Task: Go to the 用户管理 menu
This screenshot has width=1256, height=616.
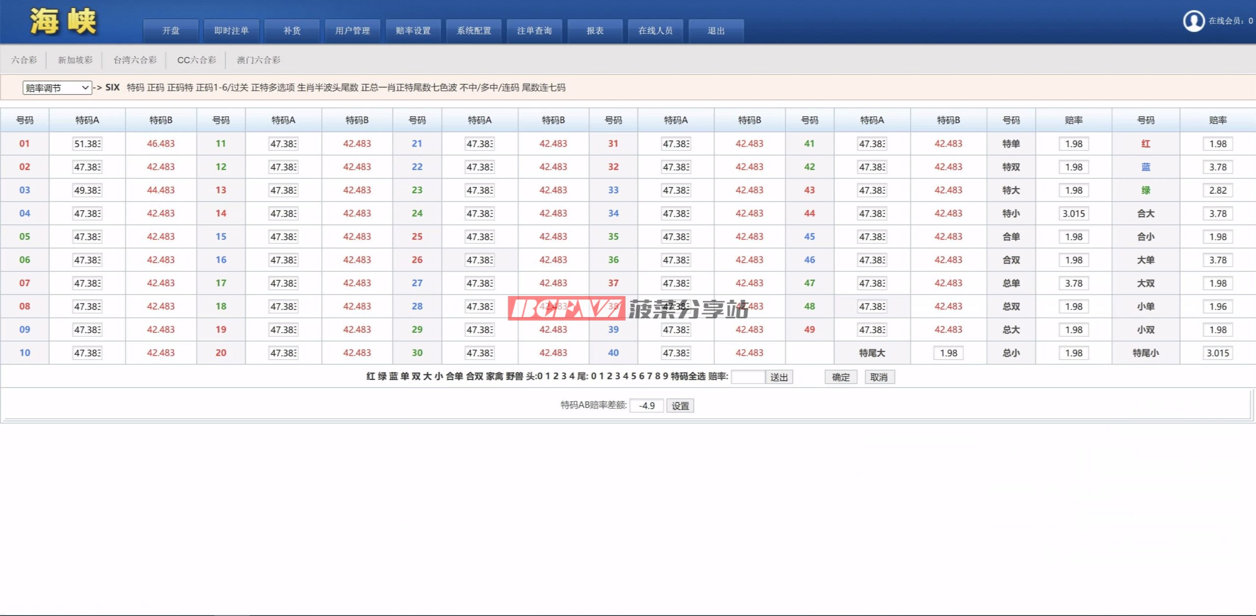Action: click(x=352, y=31)
